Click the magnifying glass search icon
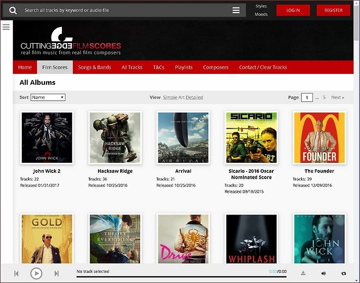Image resolution: width=360 pixels, height=283 pixels. 13,11
